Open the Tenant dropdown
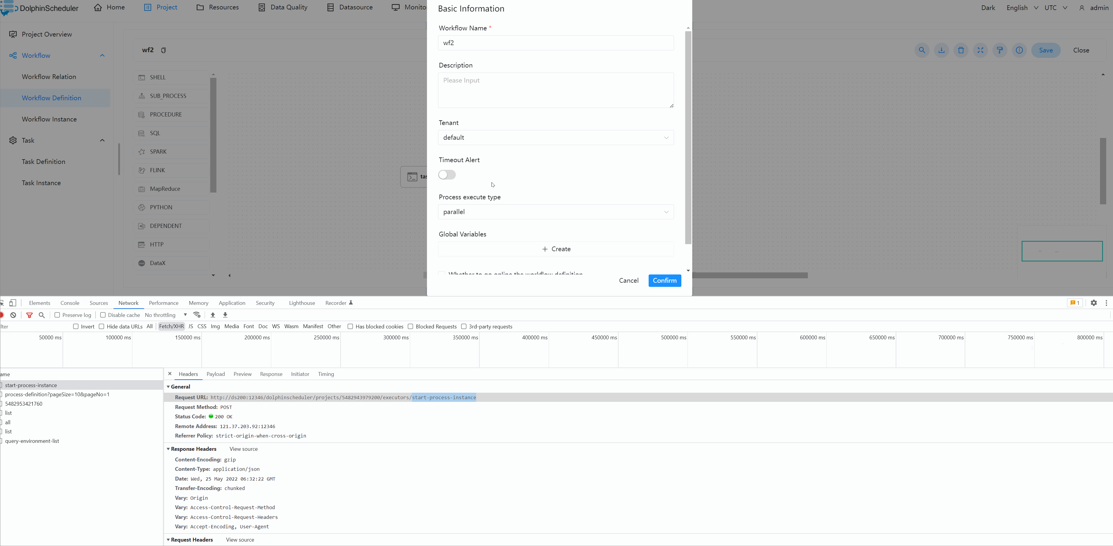Image resolution: width=1113 pixels, height=546 pixels. (556, 137)
